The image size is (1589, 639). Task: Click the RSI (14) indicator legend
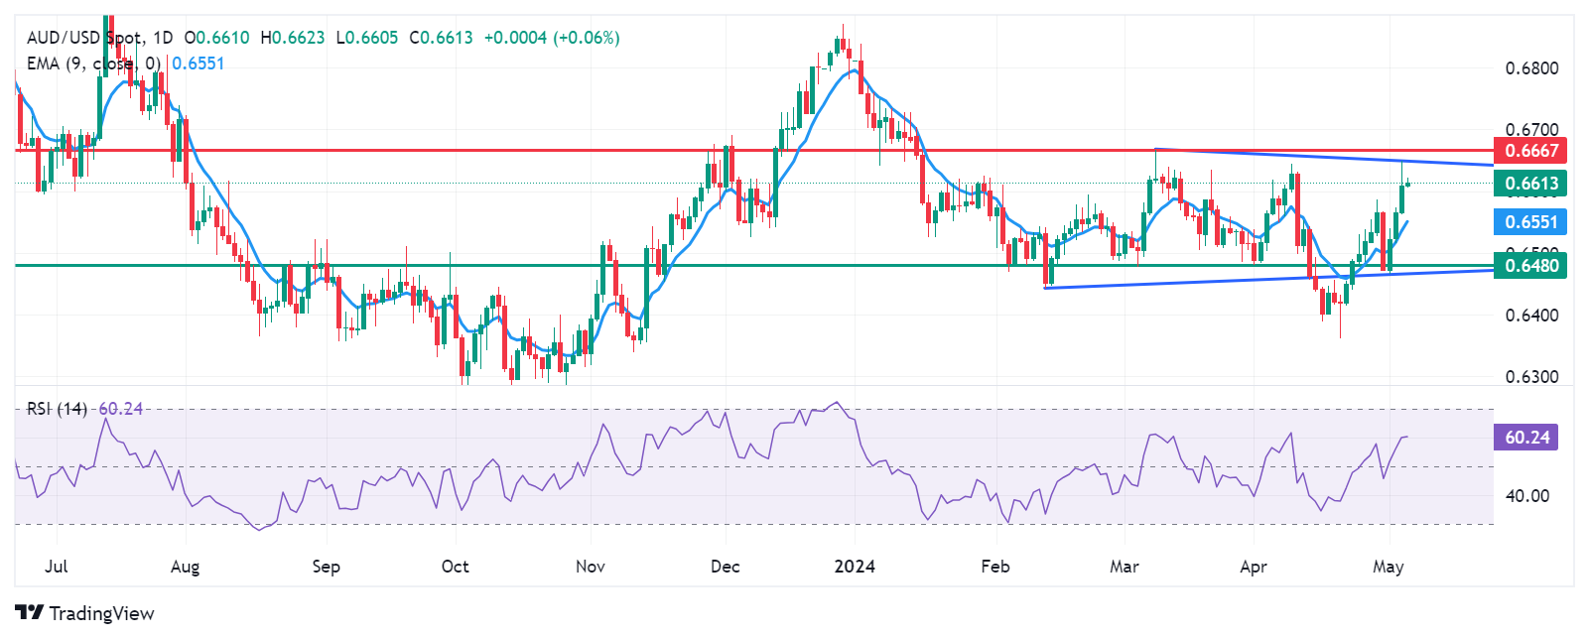pos(57,409)
